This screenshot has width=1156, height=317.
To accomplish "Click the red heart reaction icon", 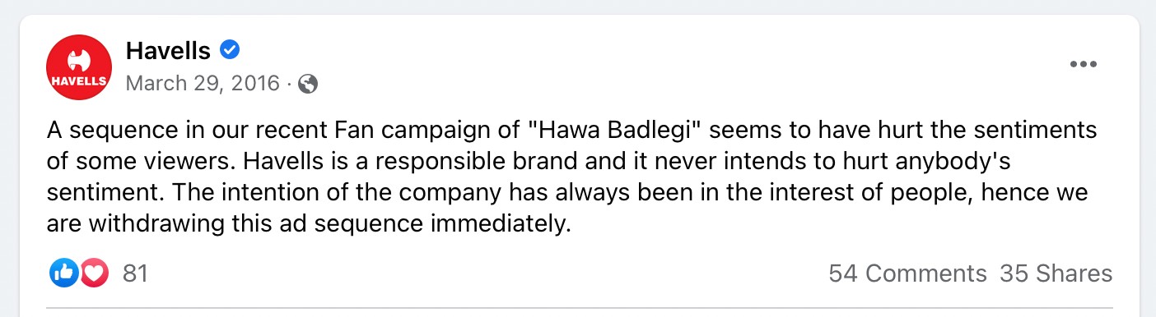I will (94, 273).
